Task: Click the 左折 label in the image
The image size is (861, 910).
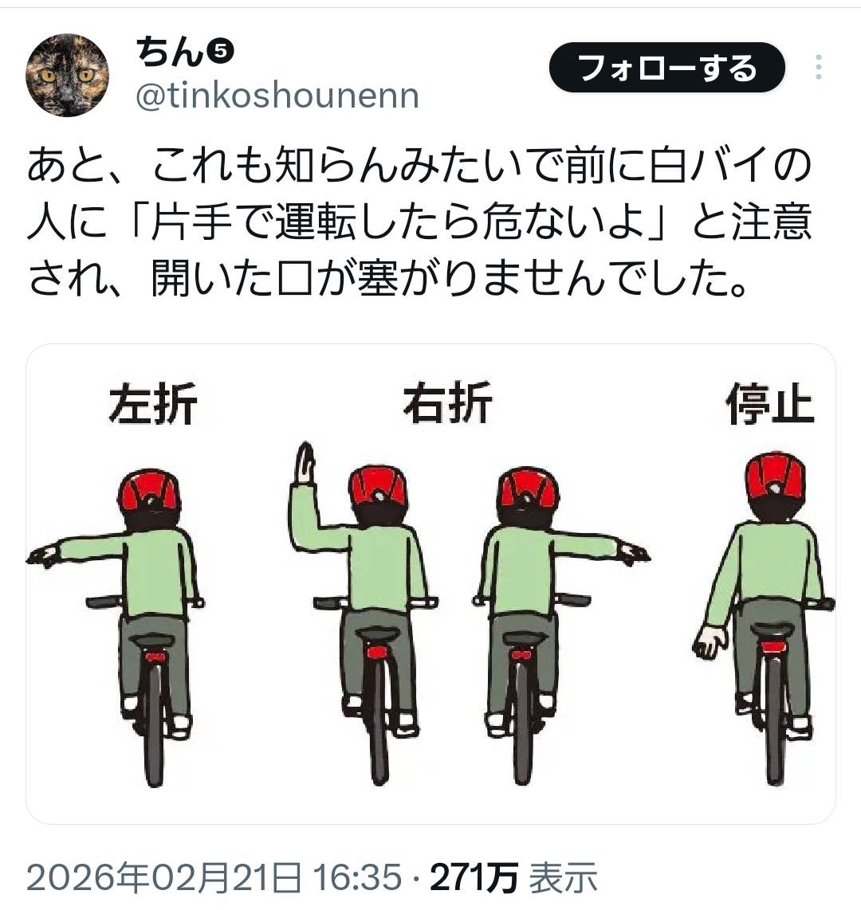Action: [153, 404]
